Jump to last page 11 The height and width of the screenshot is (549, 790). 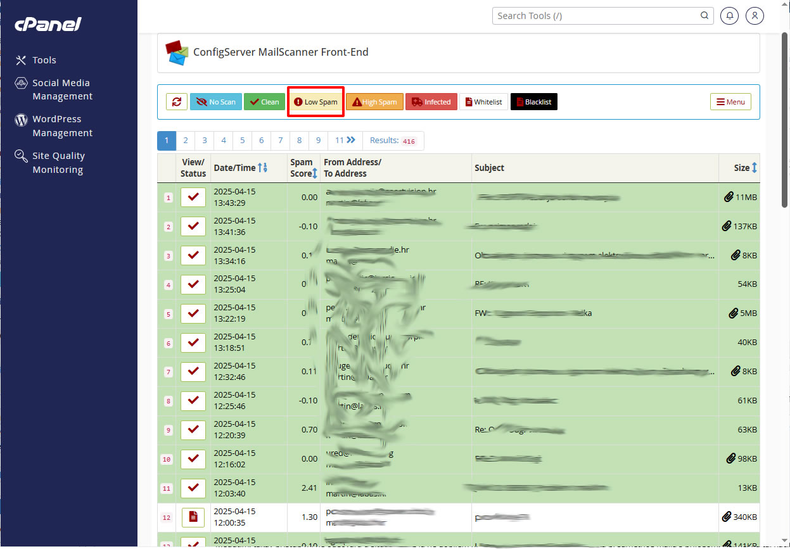tap(345, 141)
